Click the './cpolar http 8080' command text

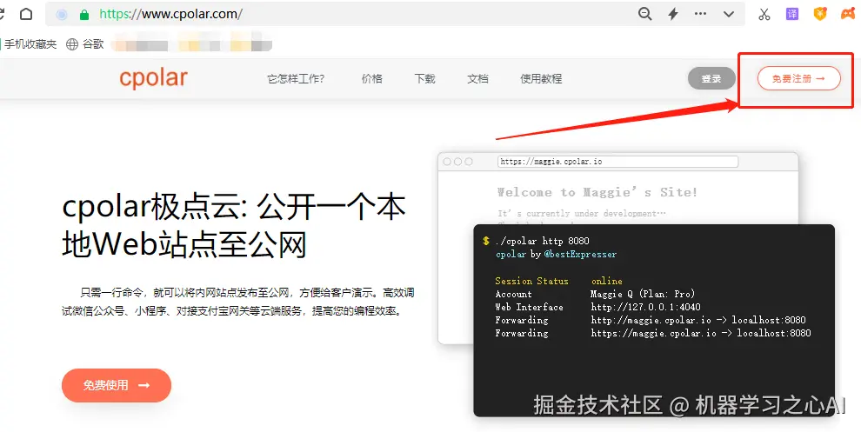(x=542, y=241)
